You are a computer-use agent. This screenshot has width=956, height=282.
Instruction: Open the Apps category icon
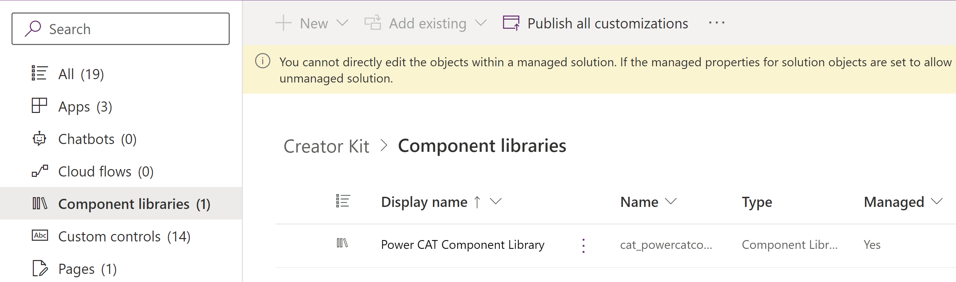coord(39,106)
